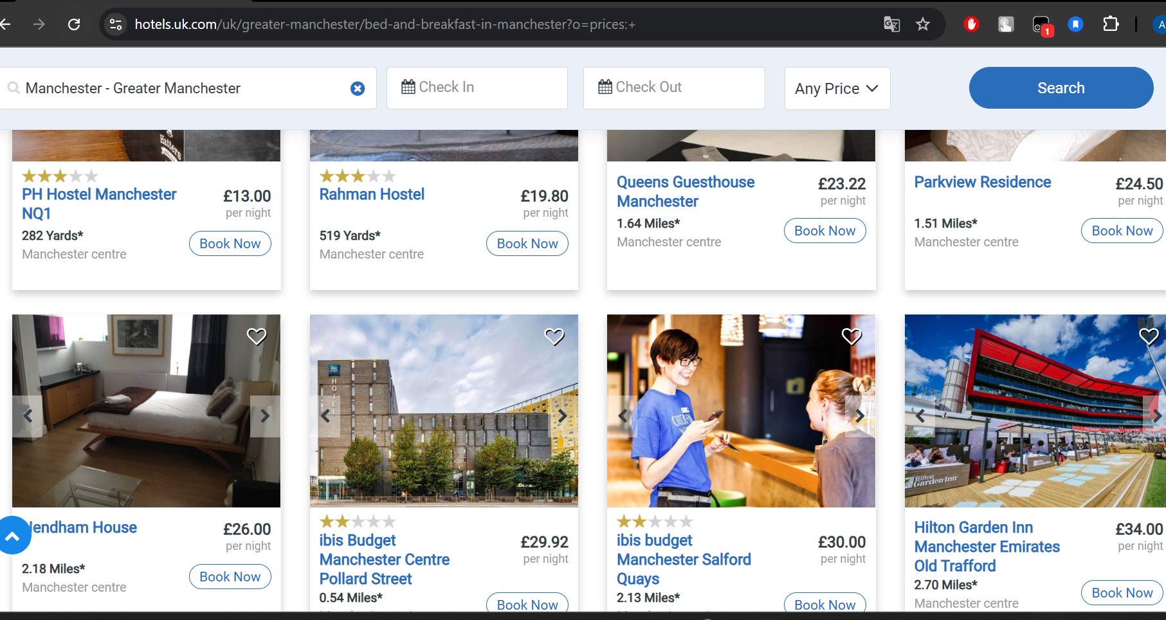The image size is (1166, 620).
Task: Click the £19.80 price of Rahman Hostel
Action: [x=544, y=196]
